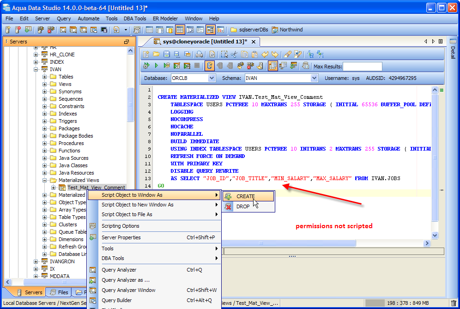Click the Execute gear-with-green-arrows icon
Screen dimensions: 460x309
[x=146, y=66]
